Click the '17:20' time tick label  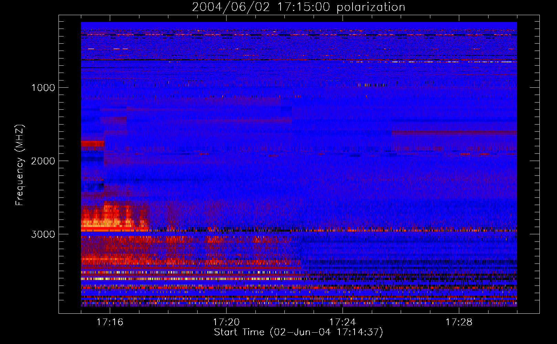pos(226,322)
